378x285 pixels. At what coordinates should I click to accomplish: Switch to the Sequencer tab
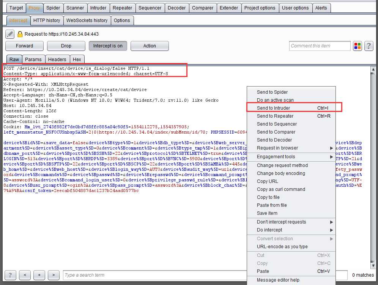pos(150,8)
